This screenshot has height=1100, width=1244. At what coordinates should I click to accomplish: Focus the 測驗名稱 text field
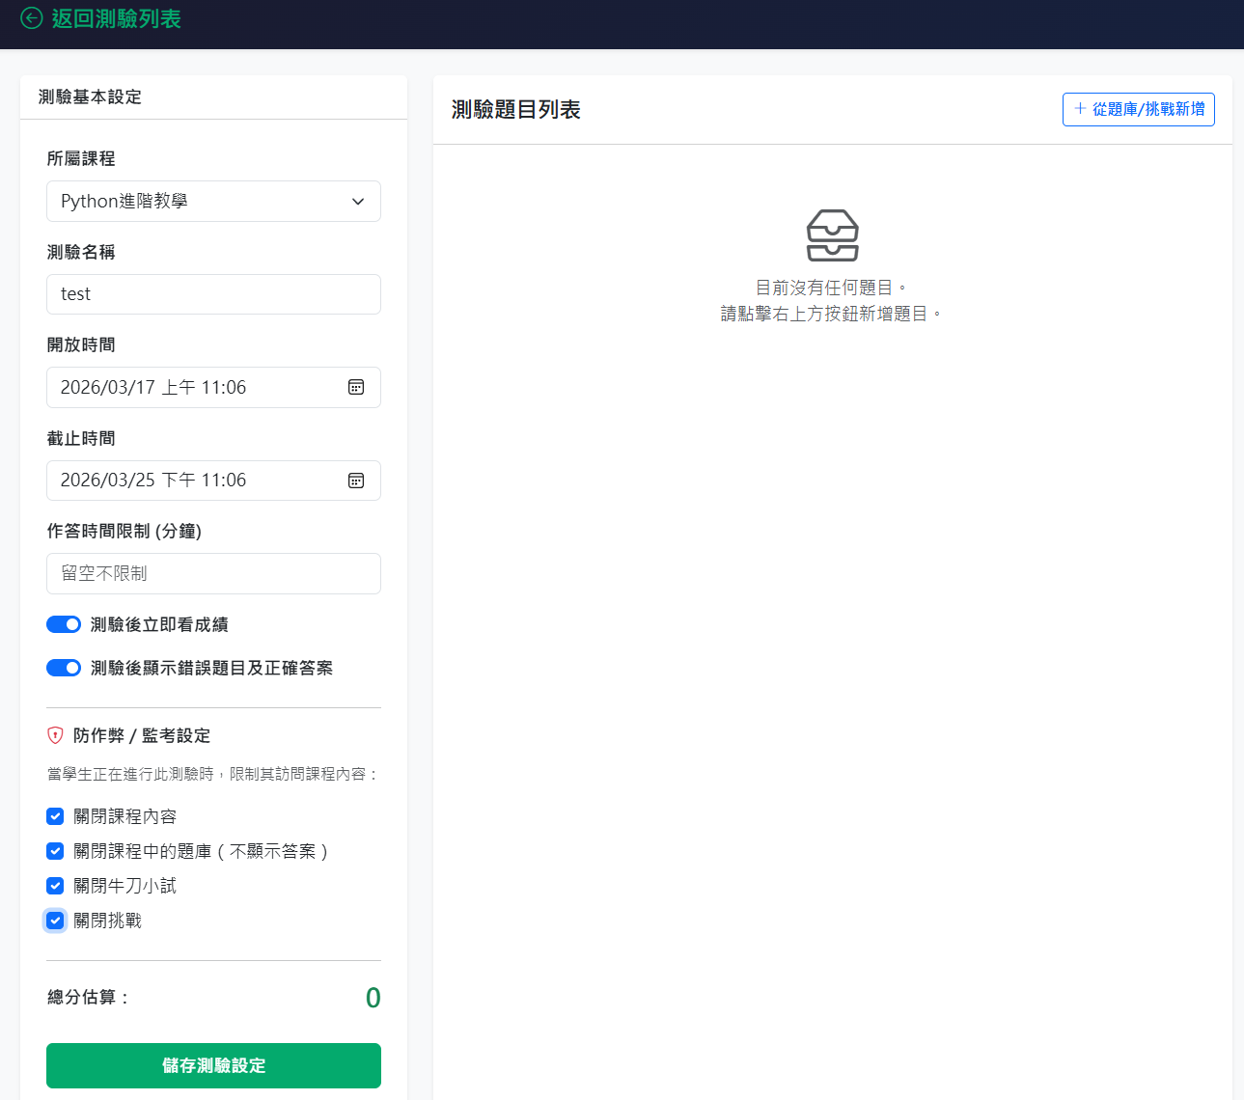point(213,294)
